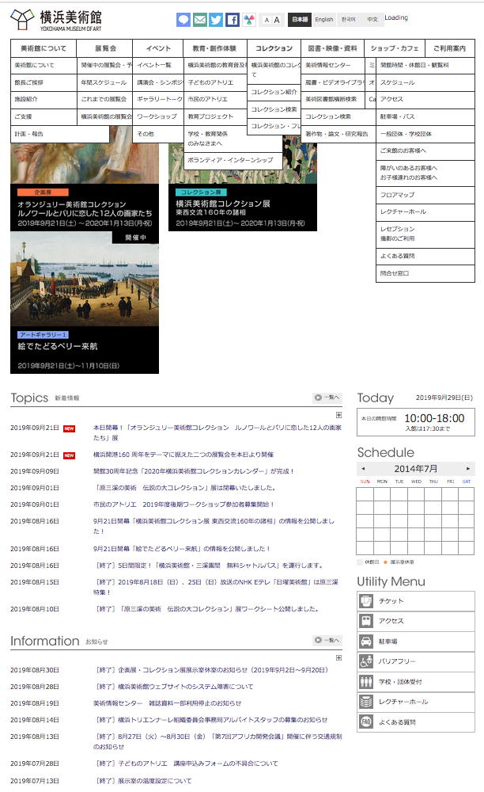Click the train icon beside アクセス in Utility Menu

(x=366, y=621)
